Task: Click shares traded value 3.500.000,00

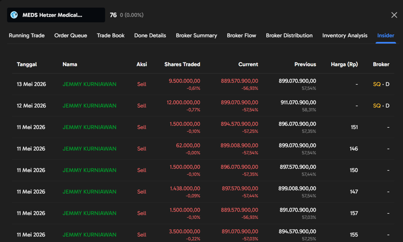Action: point(184,231)
